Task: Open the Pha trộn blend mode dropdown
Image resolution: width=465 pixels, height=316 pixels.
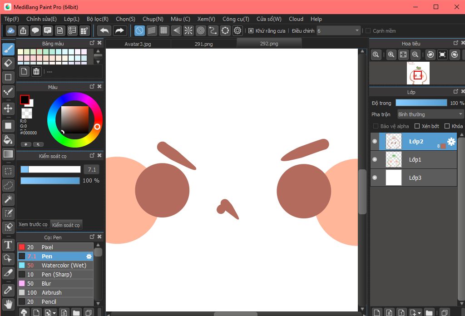Action: click(430, 114)
